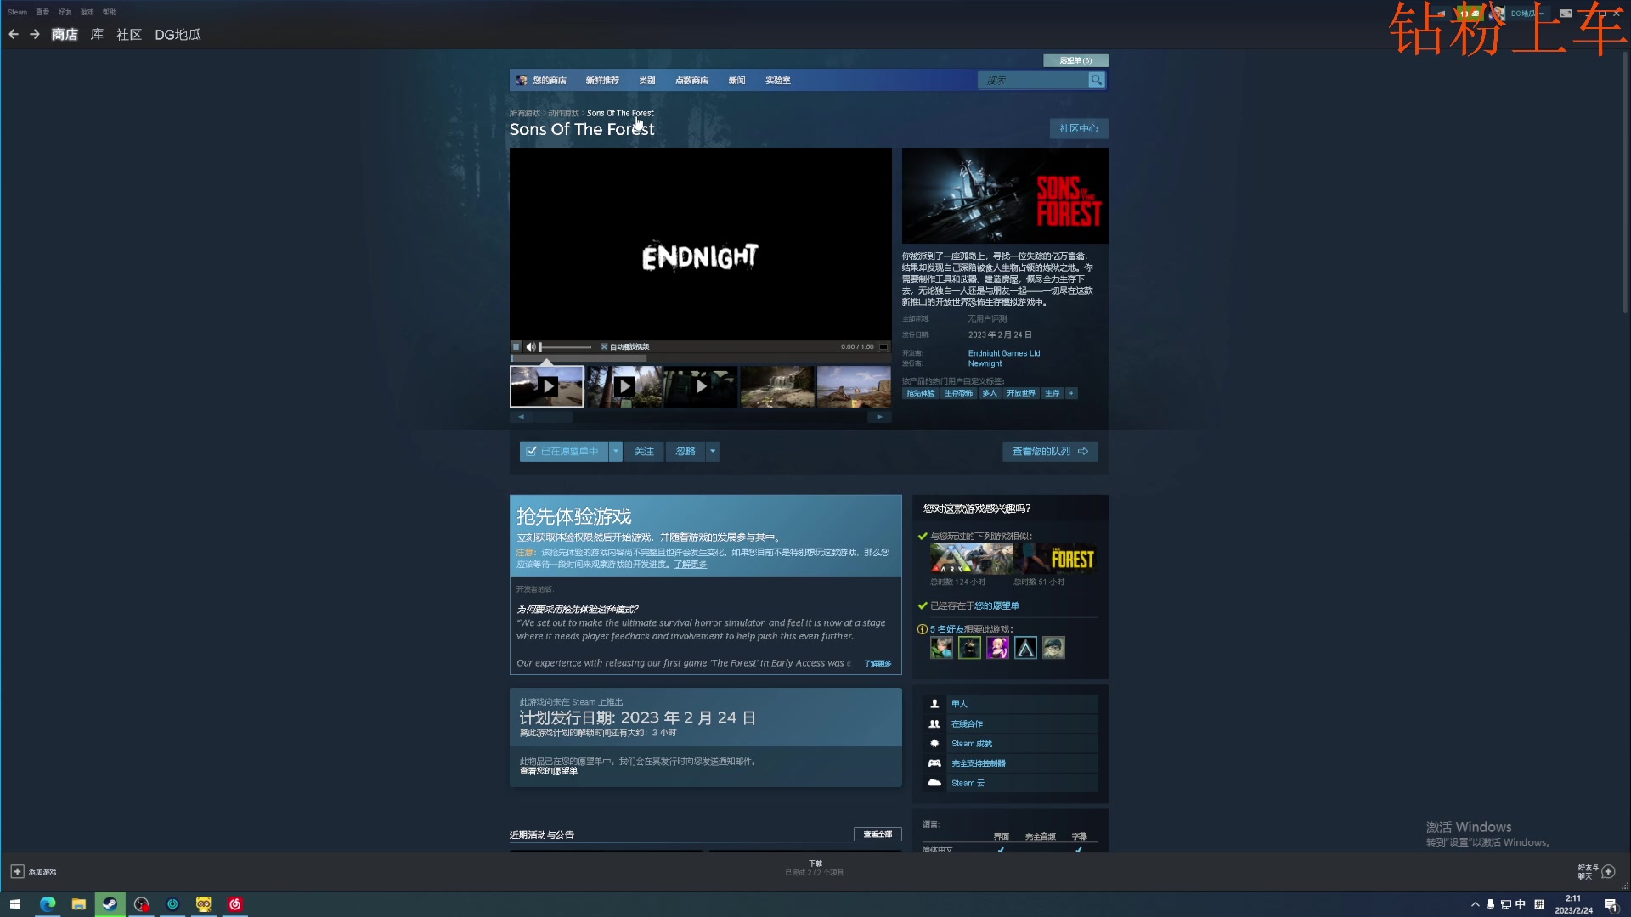Adjust the trailer volume slider

point(566,347)
